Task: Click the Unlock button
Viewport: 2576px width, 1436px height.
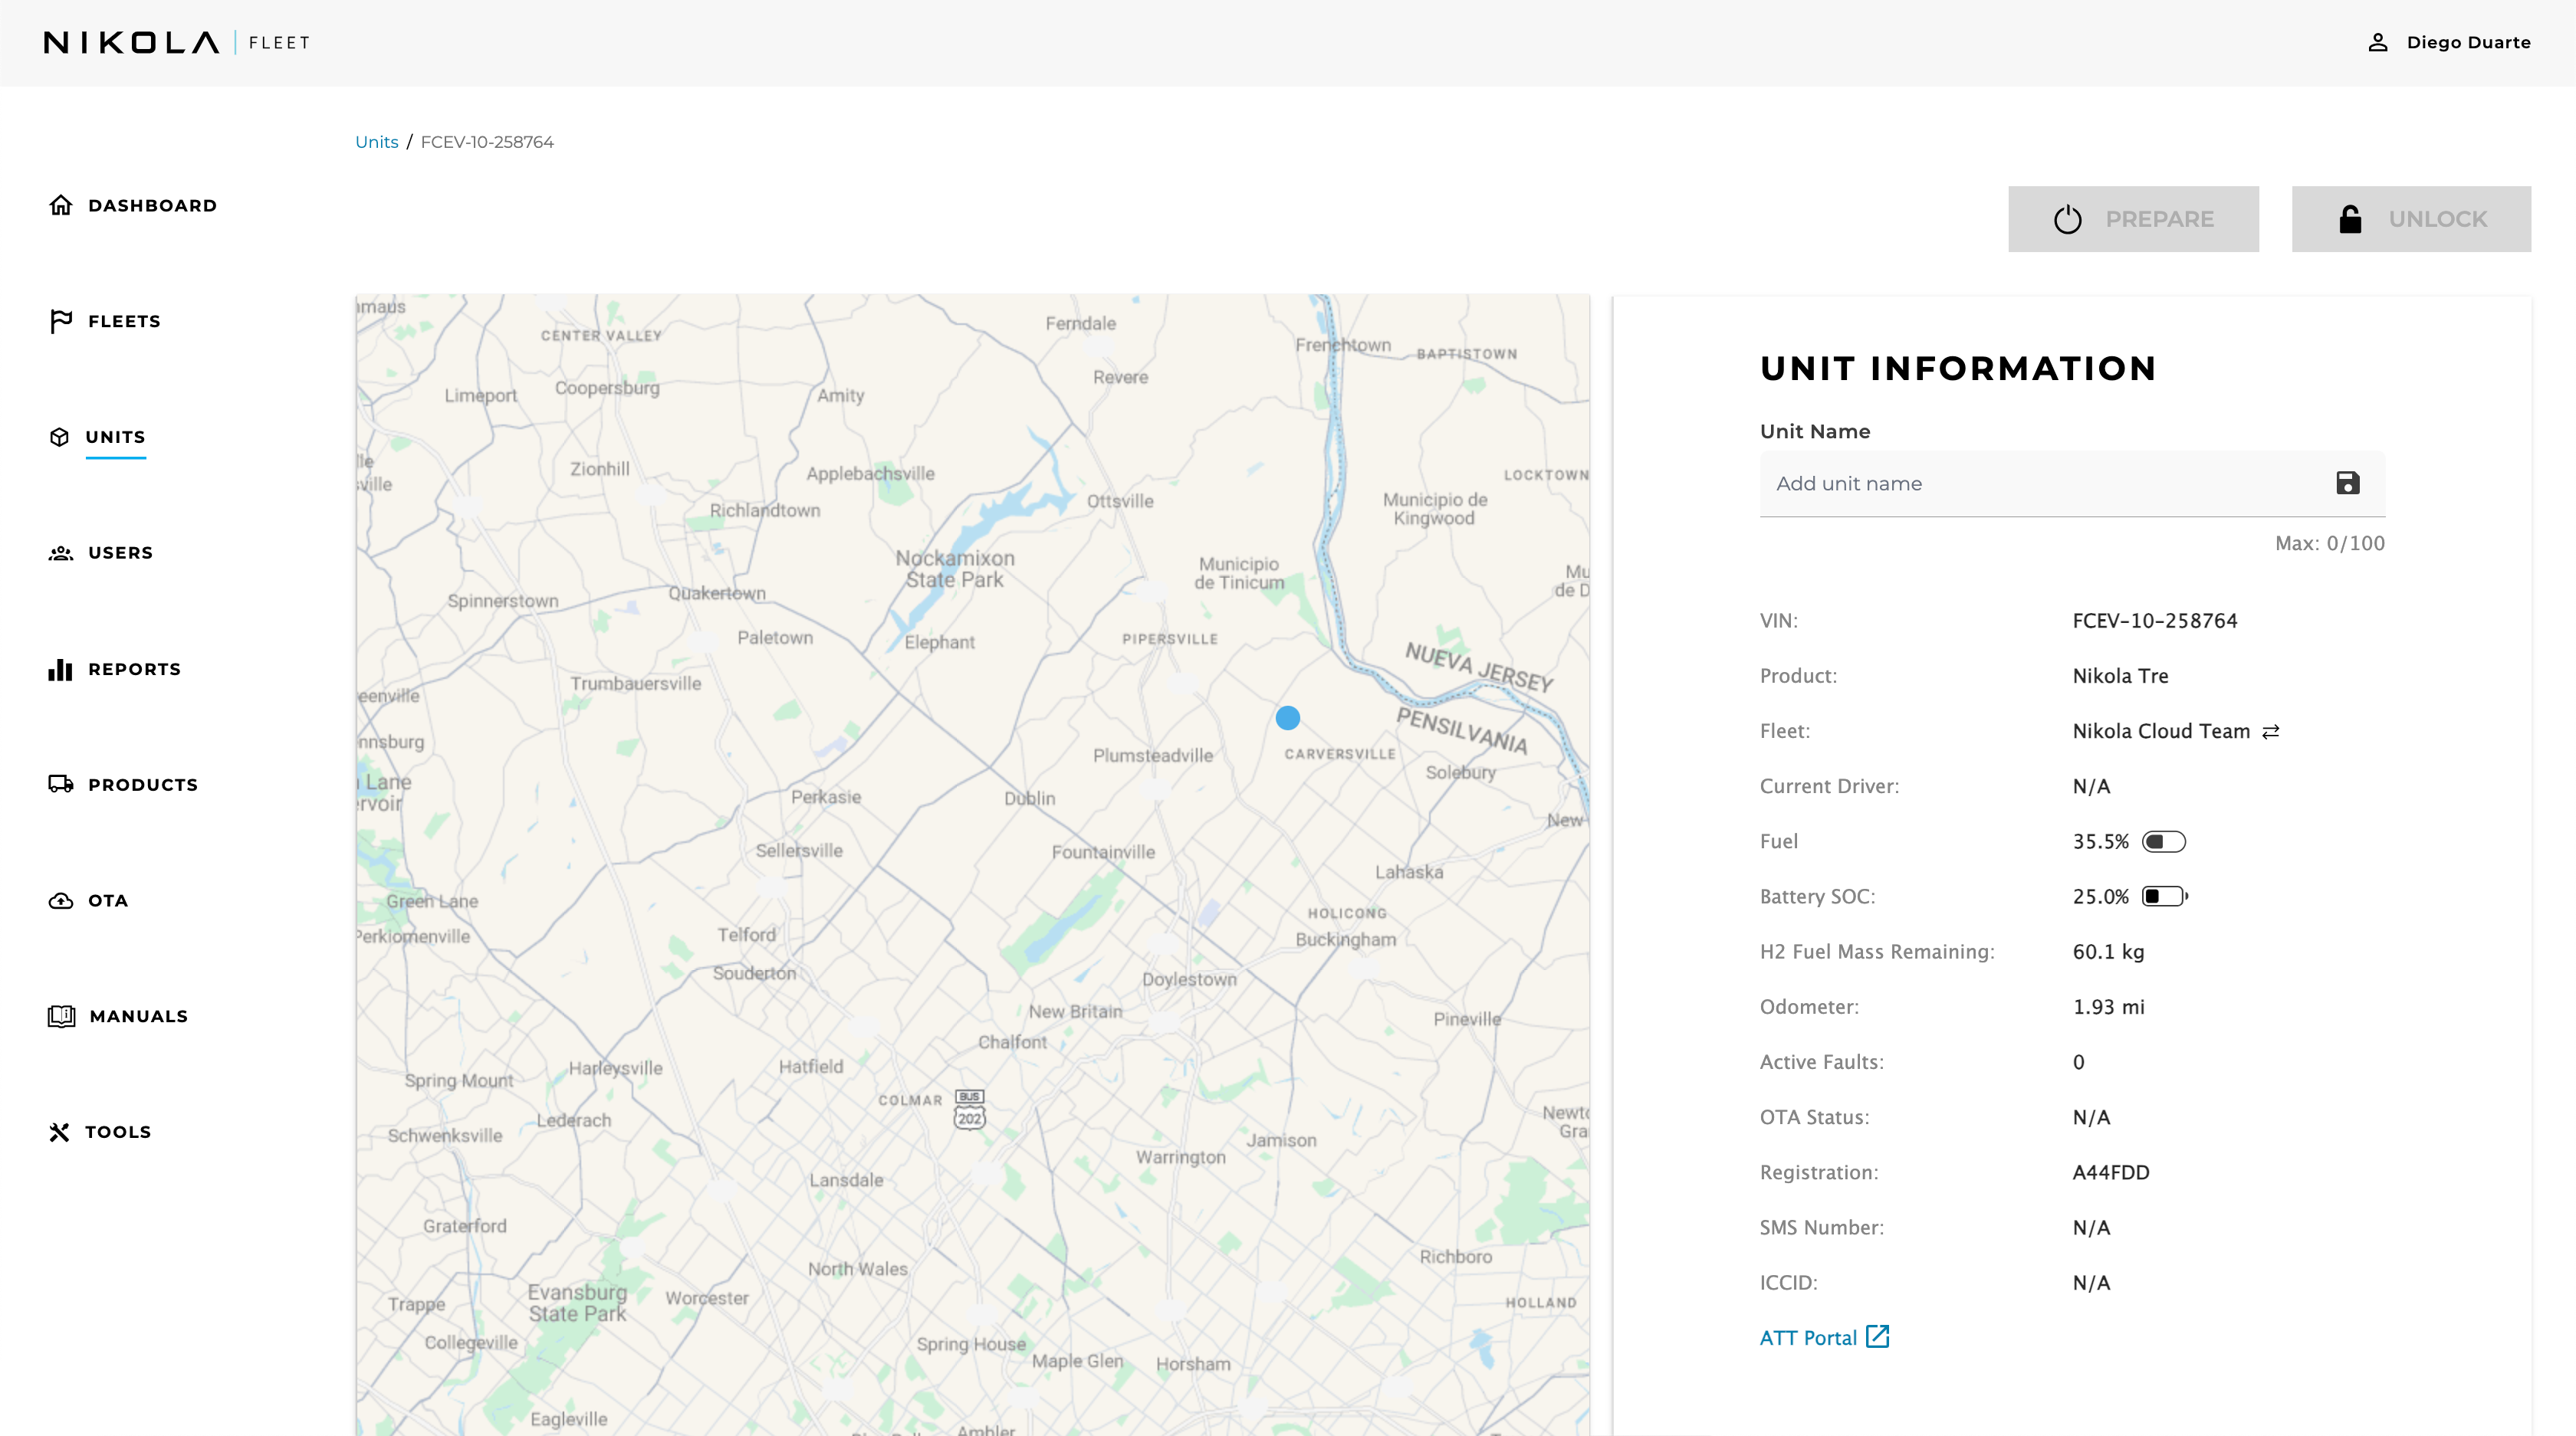Action: [2411, 219]
